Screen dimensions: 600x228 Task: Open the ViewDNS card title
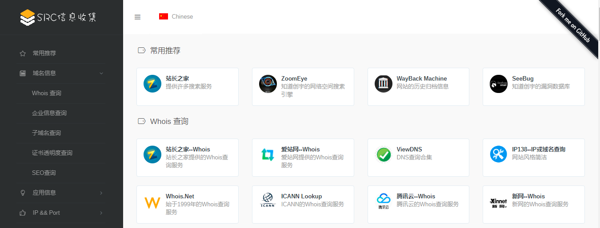[x=409, y=149]
